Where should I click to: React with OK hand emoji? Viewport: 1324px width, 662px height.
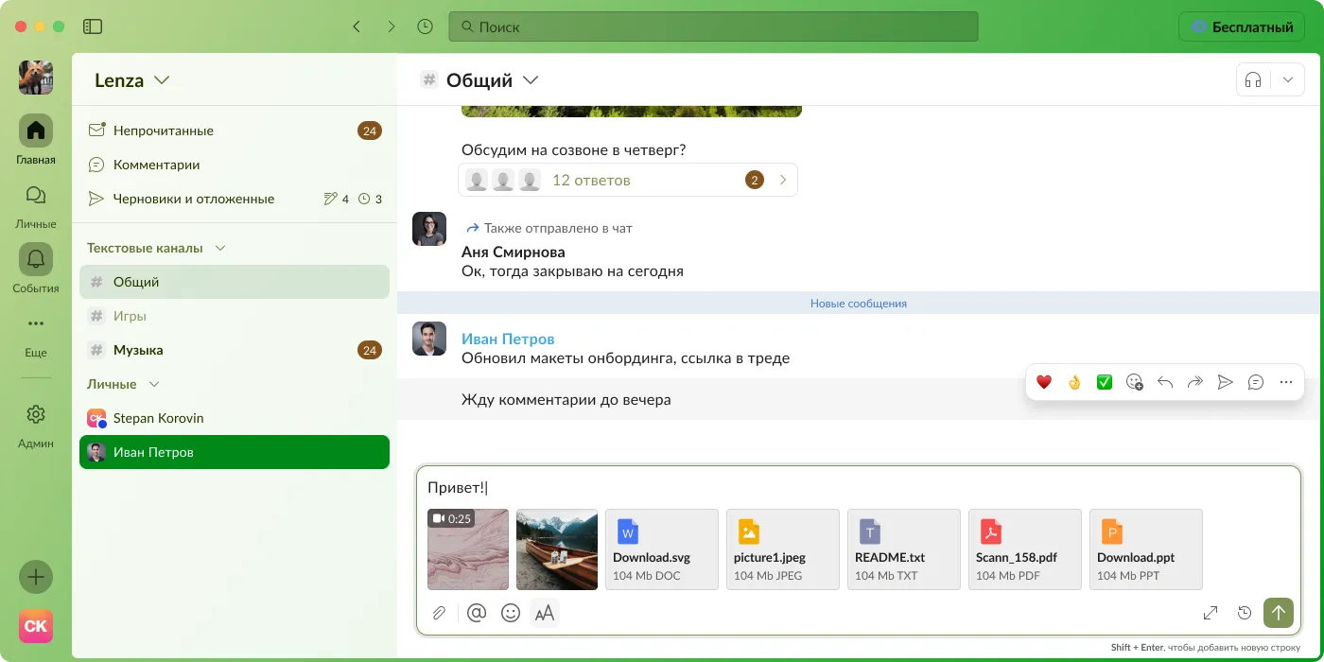1074,382
